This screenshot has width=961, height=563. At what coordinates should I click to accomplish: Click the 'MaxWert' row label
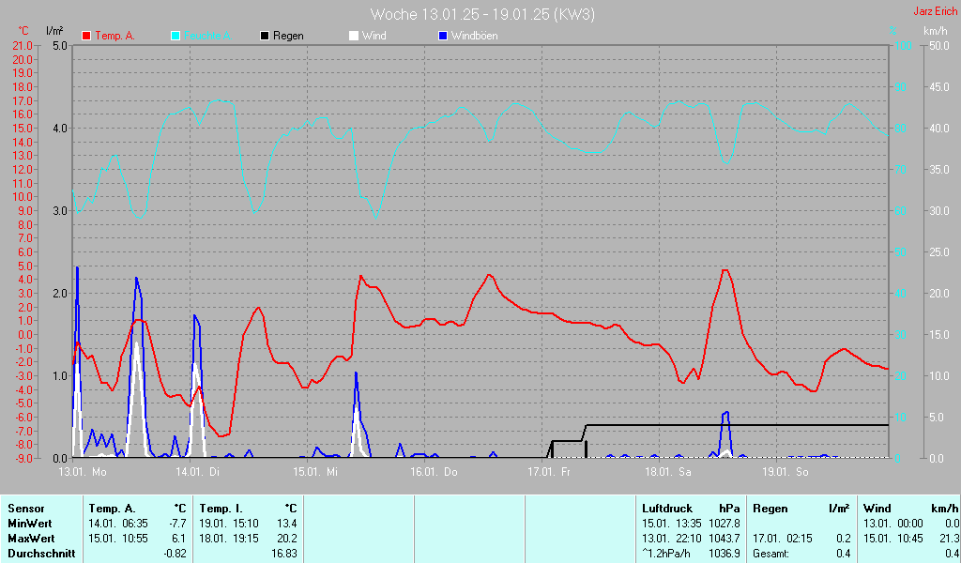[x=31, y=539]
